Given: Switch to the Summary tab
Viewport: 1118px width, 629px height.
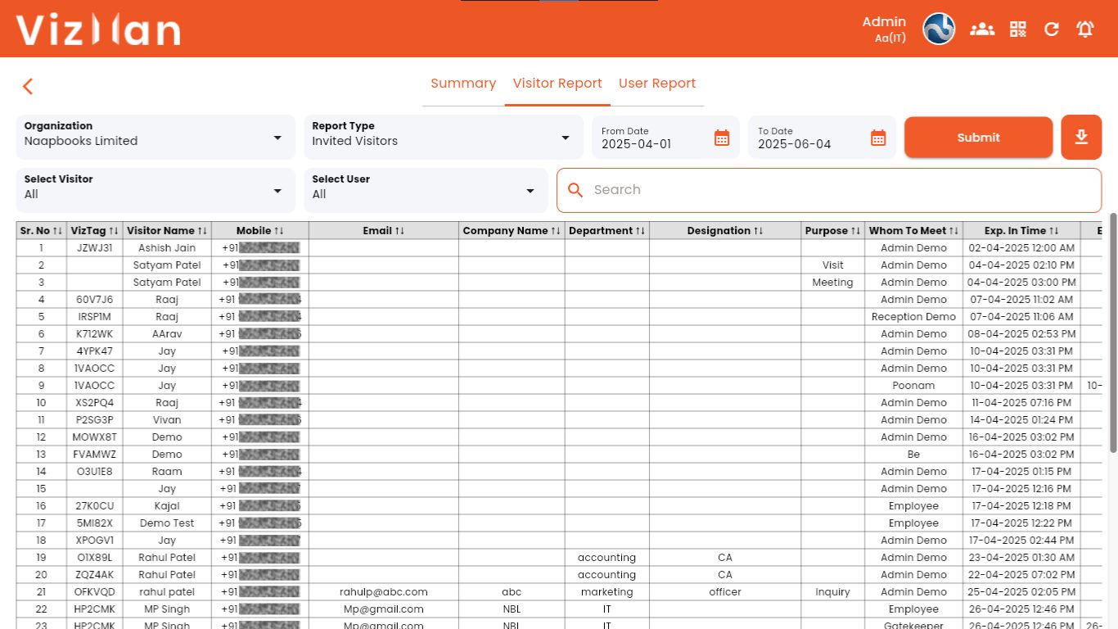Looking at the screenshot, I should point(463,84).
